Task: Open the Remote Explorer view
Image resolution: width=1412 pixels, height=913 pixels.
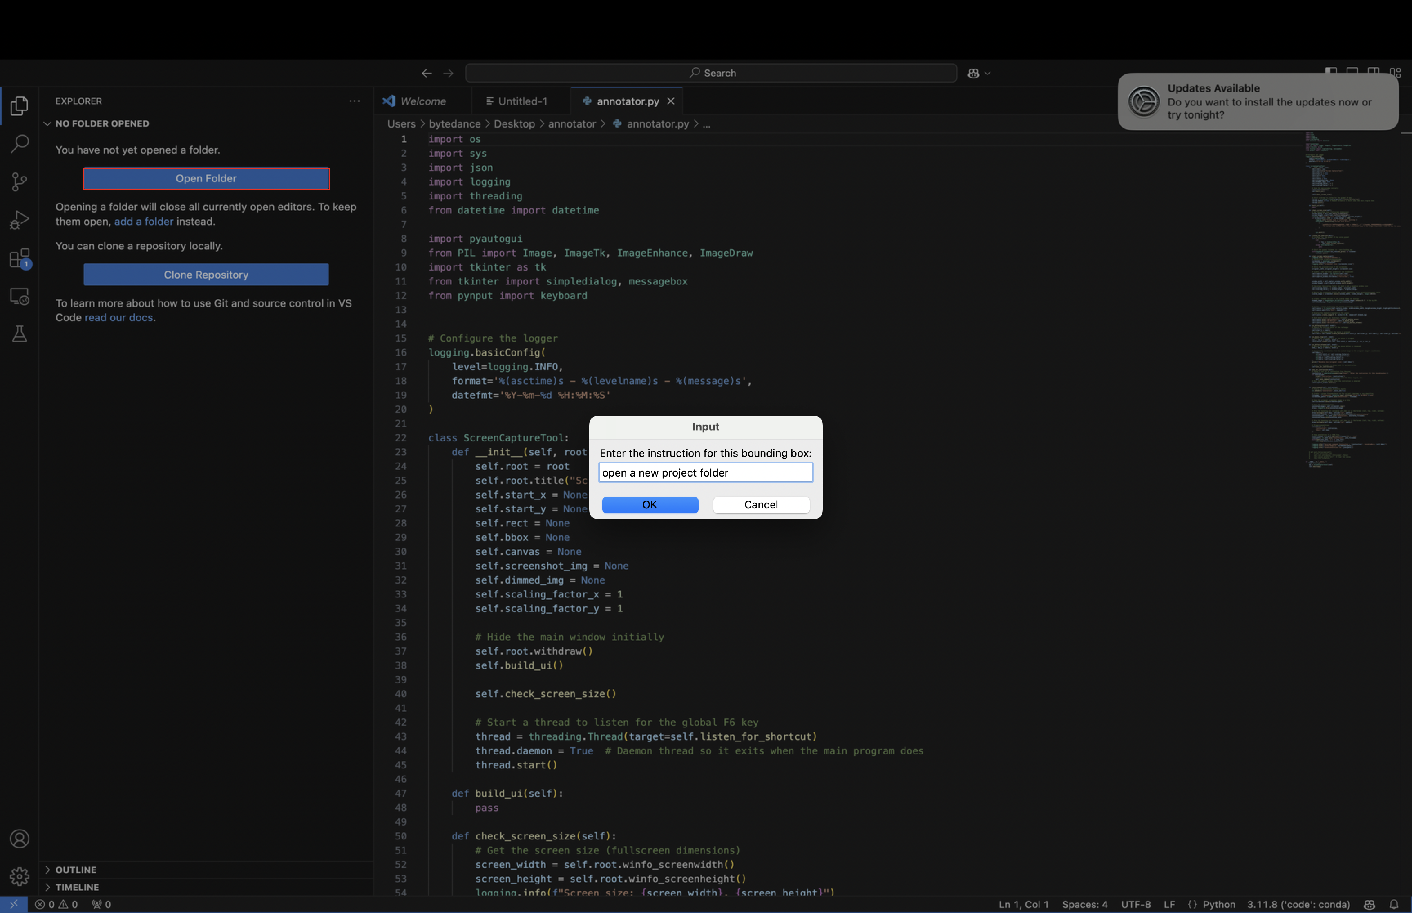Action: pyautogui.click(x=20, y=296)
